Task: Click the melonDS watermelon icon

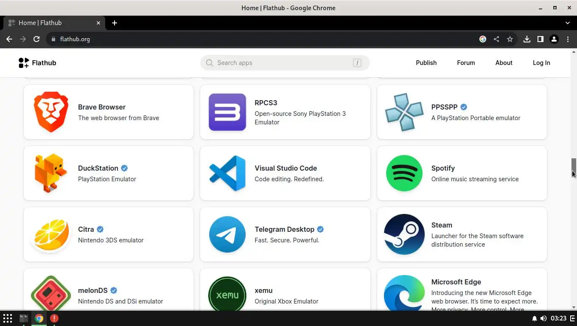Action: click(51, 294)
